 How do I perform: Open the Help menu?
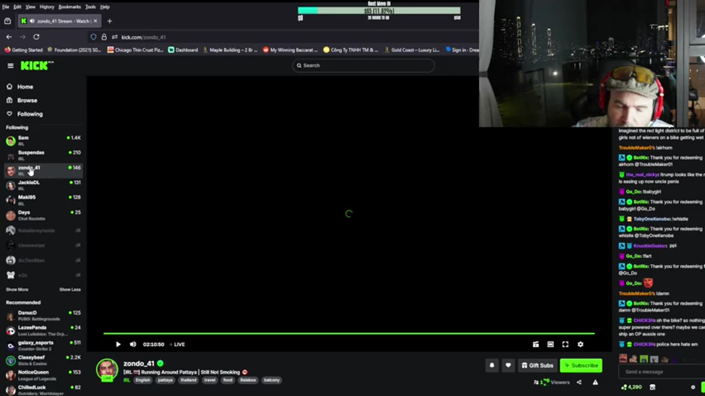(x=105, y=7)
